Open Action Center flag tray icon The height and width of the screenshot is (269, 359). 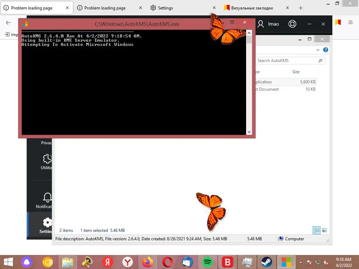click(309, 262)
